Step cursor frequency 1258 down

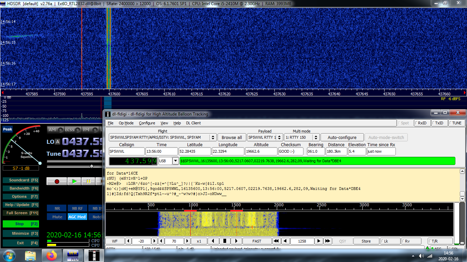tap(285, 241)
